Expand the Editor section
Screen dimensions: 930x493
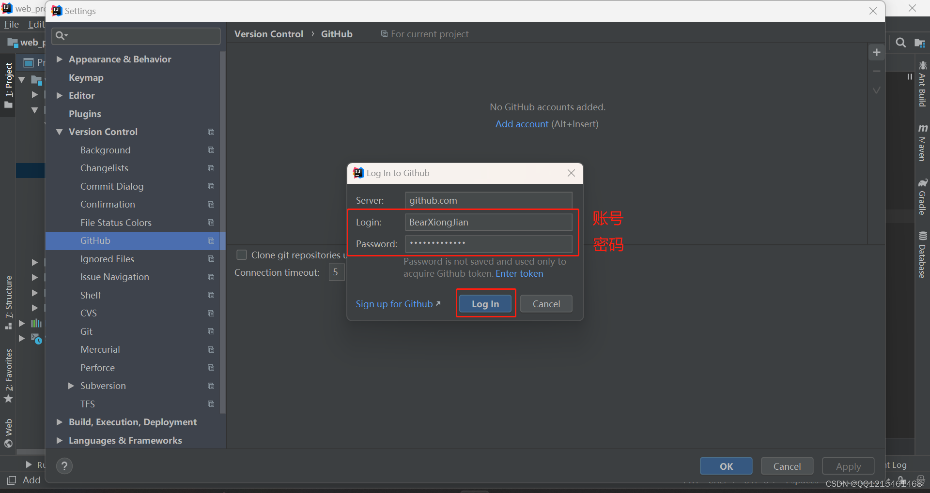click(60, 95)
